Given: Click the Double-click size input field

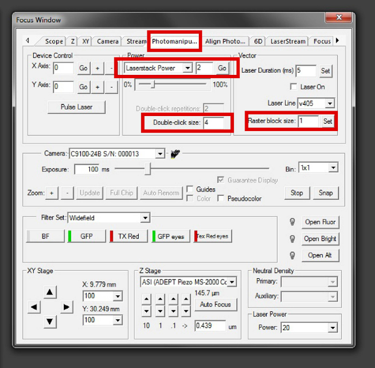Looking at the screenshot, I should (217, 122).
